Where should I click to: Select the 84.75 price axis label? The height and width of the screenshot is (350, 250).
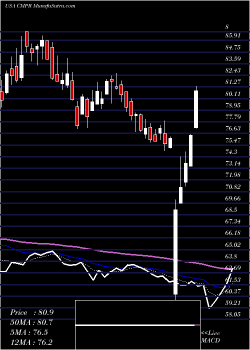(x=233, y=47)
